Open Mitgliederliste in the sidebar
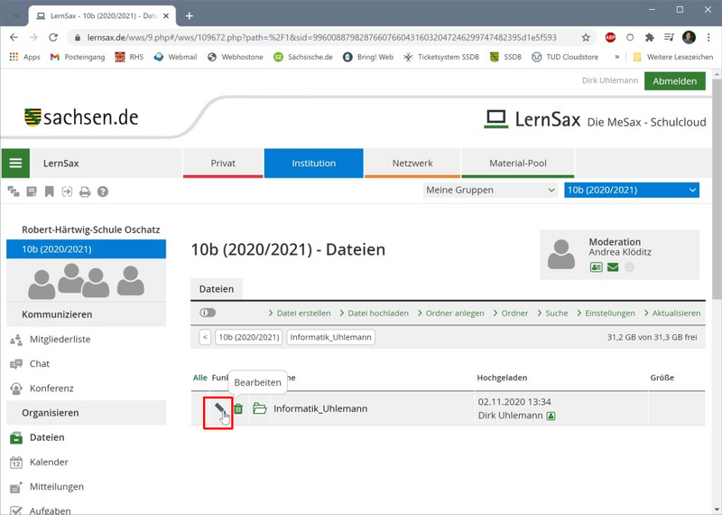 point(60,340)
